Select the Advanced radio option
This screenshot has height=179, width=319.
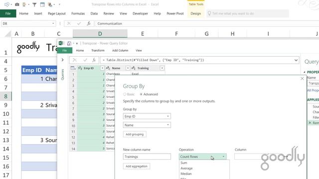coord(141,94)
